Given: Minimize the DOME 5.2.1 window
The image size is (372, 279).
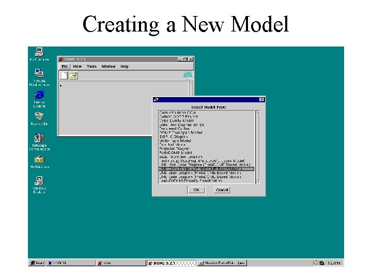Looking at the screenshot, I should (x=180, y=59).
